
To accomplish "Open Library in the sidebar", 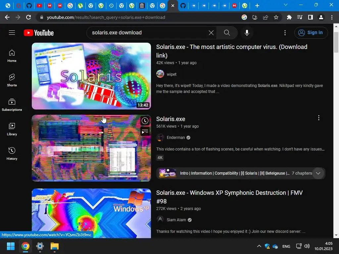I will [12, 129].
